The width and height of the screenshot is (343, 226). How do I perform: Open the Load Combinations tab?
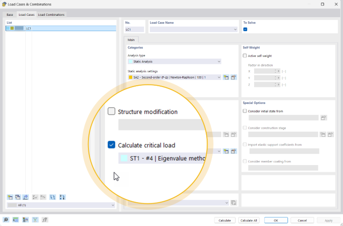(51, 14)
